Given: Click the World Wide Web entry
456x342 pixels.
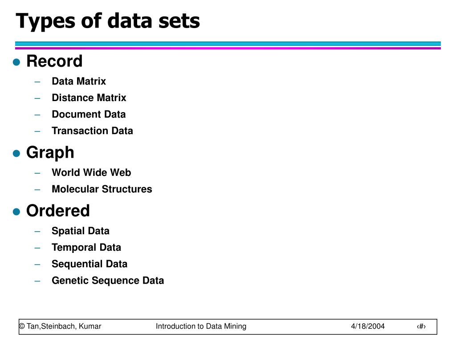Looking at the screenshot, I should pyautogui.click(x=91, y=172).
